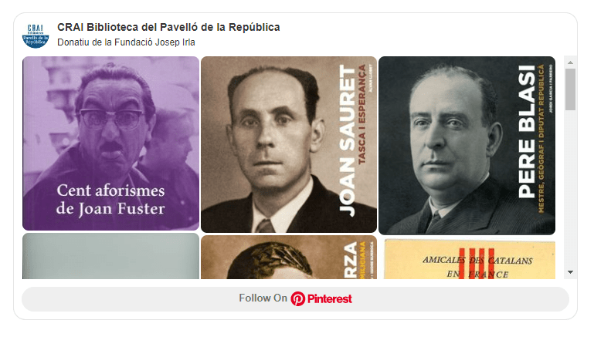Image resolution: width=594 pixels, height=347 pixels.
Task: Click the scrollbar down arrow
Action: [x=570, y=272]
